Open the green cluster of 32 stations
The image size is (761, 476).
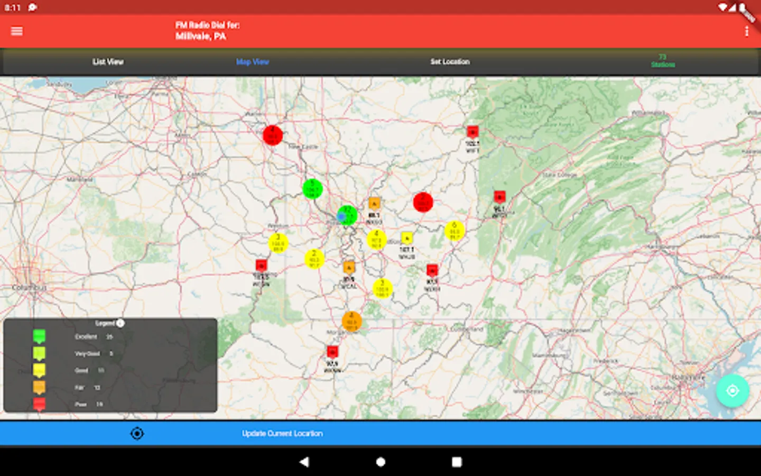click(x=347, y=215)
